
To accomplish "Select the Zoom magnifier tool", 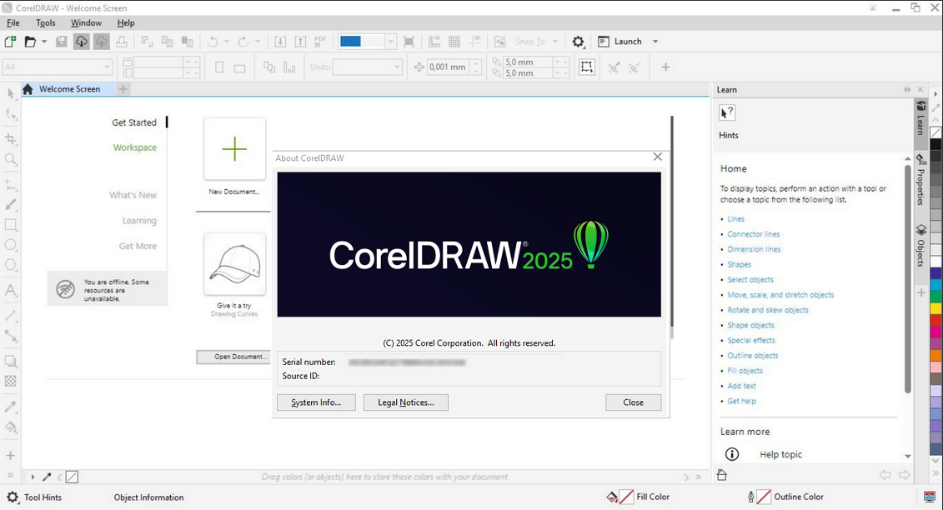I will 11,159.
